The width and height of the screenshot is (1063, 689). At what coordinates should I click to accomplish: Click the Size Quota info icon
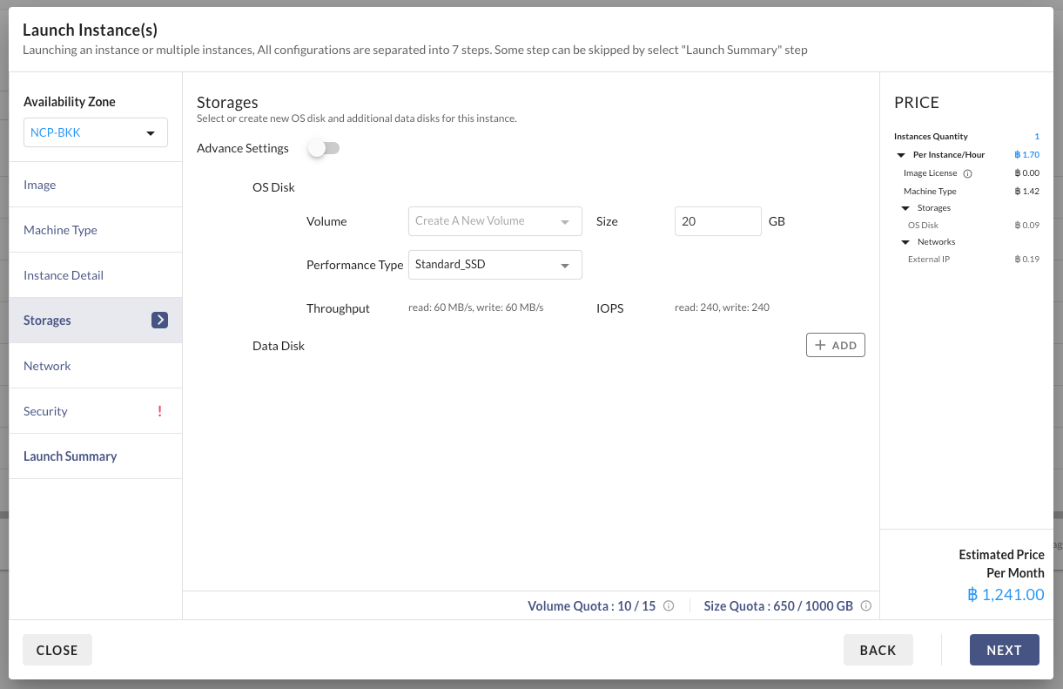coord(865,606)
